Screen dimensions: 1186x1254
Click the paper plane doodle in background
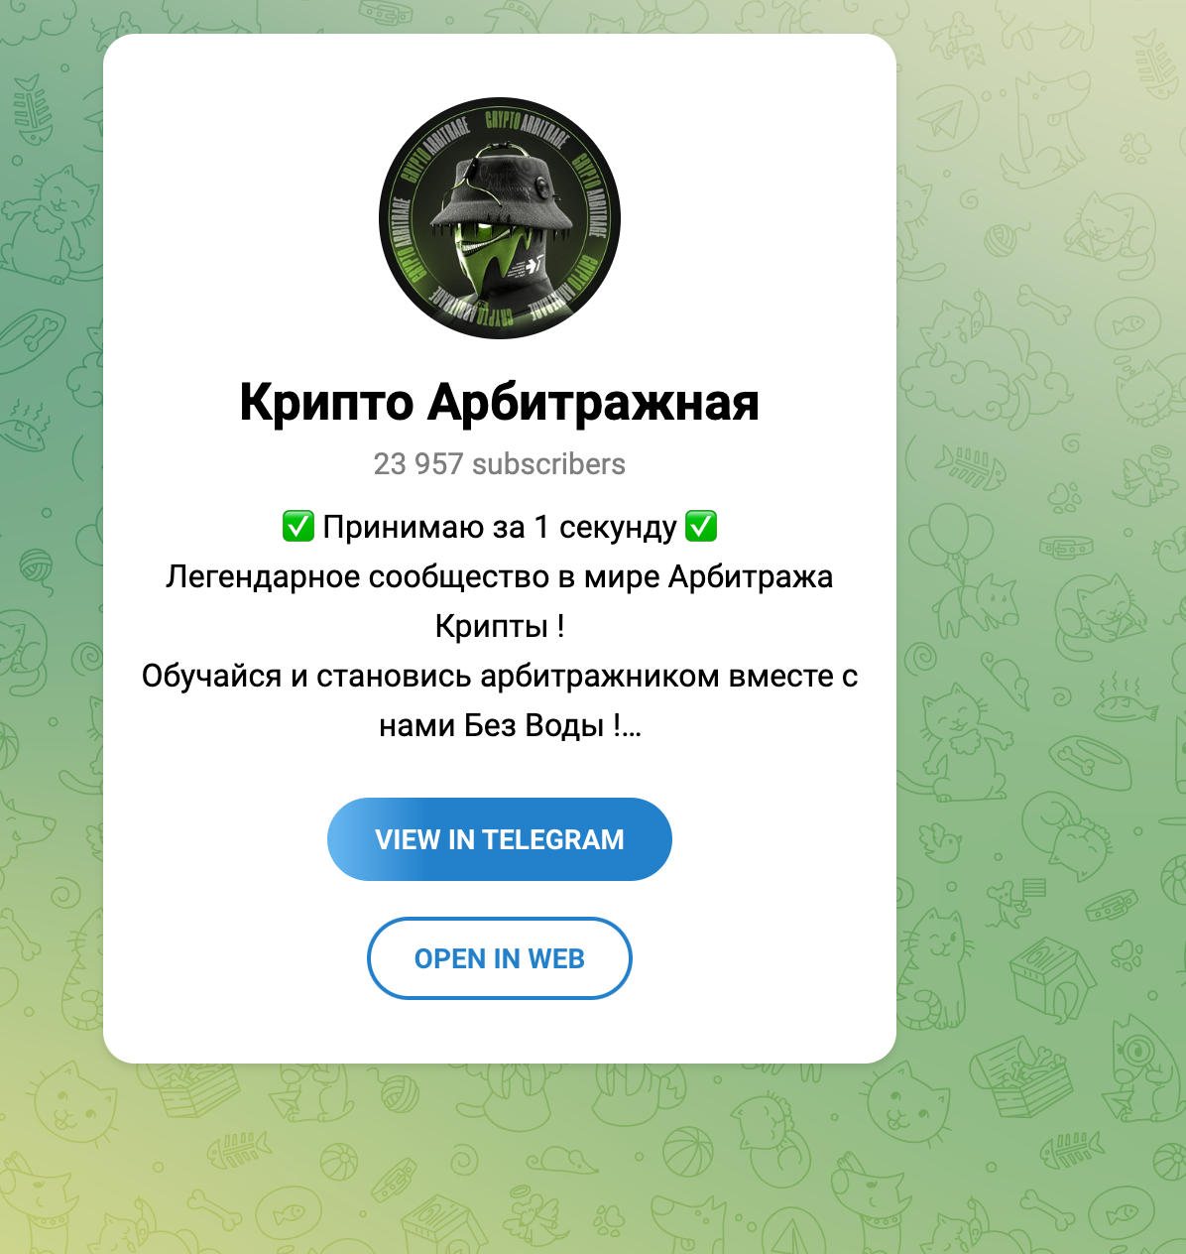tap(938, 115)
